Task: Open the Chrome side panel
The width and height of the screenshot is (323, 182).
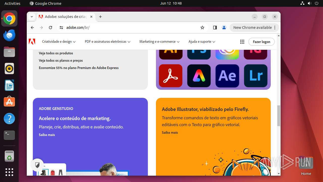Action: point(215,28)
